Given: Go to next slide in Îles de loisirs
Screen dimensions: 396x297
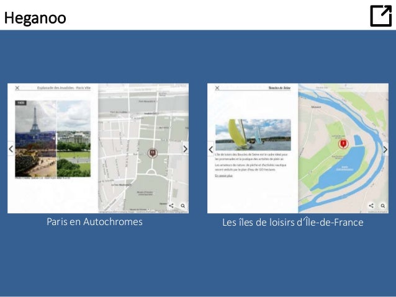Looking at the screenshot, I should click(x=385, y=149).
